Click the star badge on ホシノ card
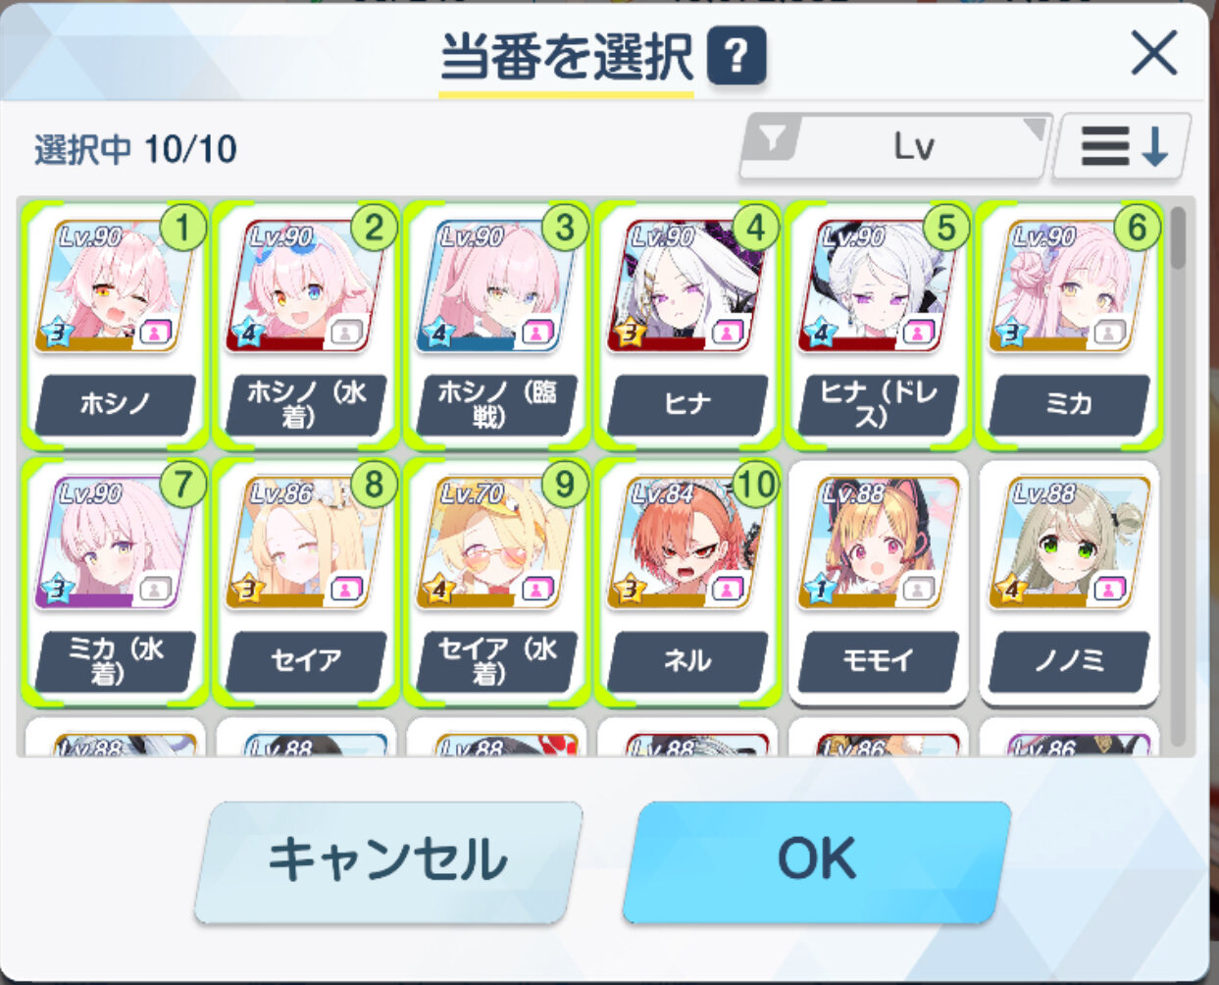This screenshot has width=1219, height=985. pos(57,334)
